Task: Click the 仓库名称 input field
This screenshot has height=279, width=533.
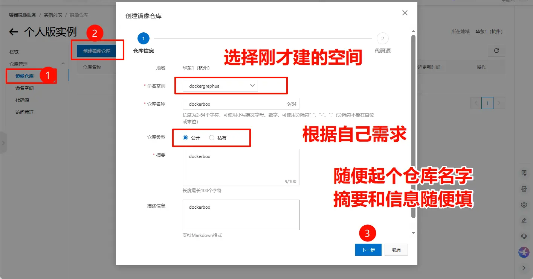Action: click(241, 104)
